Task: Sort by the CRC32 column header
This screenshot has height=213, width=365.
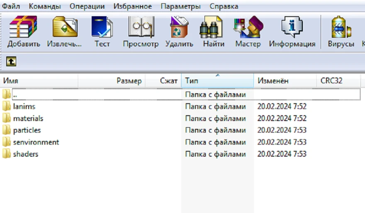Action: 338,81
